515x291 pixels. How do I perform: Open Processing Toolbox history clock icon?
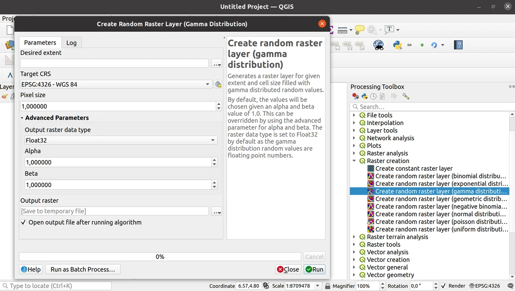point(373,97)
